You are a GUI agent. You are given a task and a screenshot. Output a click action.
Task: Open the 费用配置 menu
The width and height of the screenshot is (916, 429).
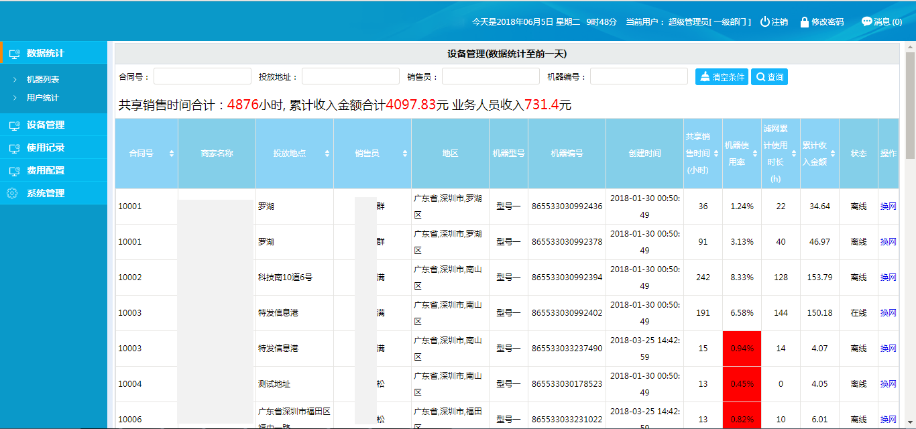(54, 170)
